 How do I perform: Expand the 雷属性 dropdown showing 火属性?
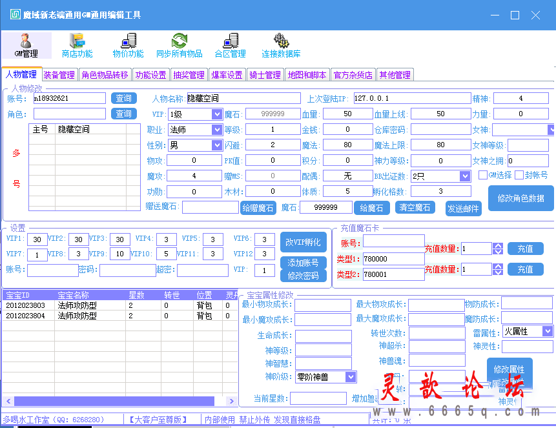(x=548, y=331)
